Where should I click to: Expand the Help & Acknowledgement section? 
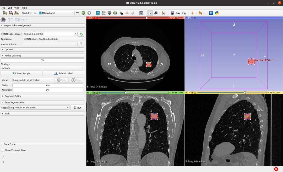43,25
